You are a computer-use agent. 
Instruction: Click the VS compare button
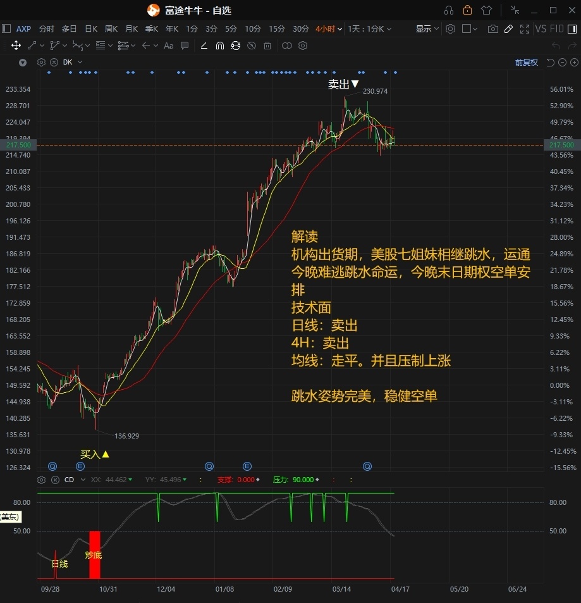point(541,29)
